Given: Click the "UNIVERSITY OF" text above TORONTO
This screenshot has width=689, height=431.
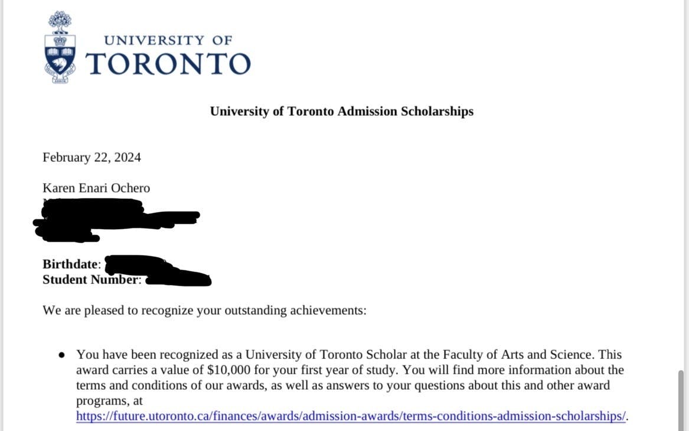Looking at the screenshot, I should point(168,40).
